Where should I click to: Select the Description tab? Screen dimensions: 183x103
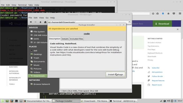coord(55,39)
